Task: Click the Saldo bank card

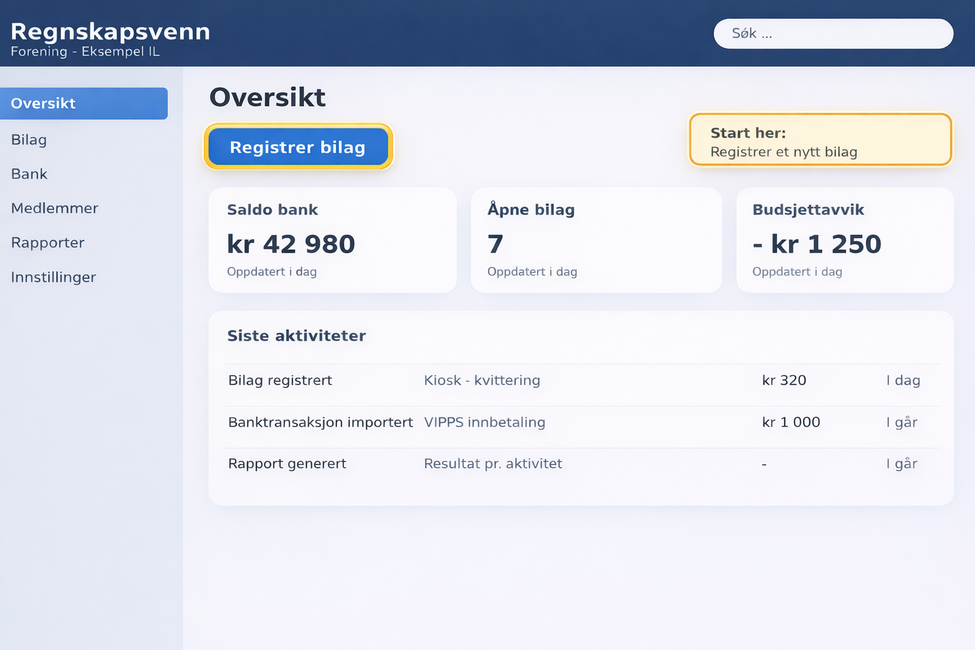Action: 332,240
